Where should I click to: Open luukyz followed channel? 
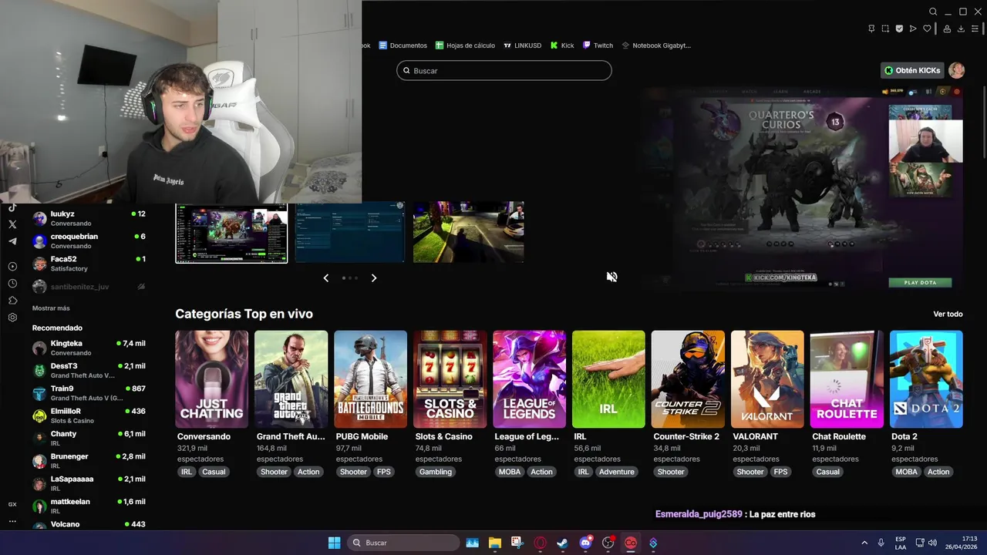click(x=89, y=218)
